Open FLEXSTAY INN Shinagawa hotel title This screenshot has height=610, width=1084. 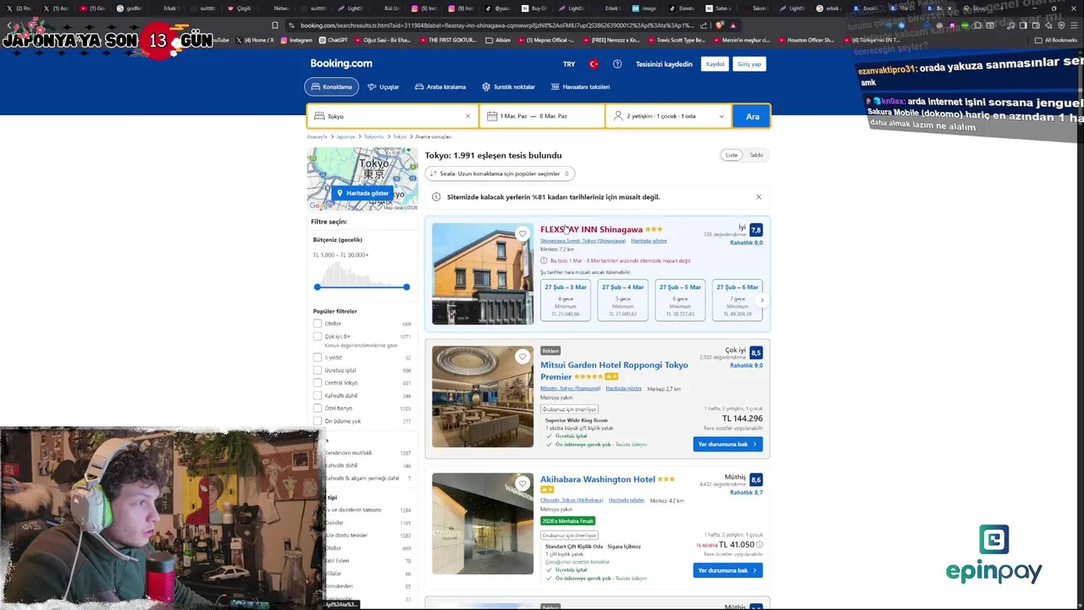click(591, 230)
